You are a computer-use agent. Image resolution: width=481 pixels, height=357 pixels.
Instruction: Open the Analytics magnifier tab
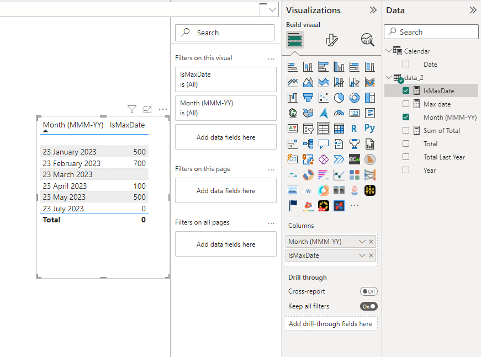(x=367, y=40)
